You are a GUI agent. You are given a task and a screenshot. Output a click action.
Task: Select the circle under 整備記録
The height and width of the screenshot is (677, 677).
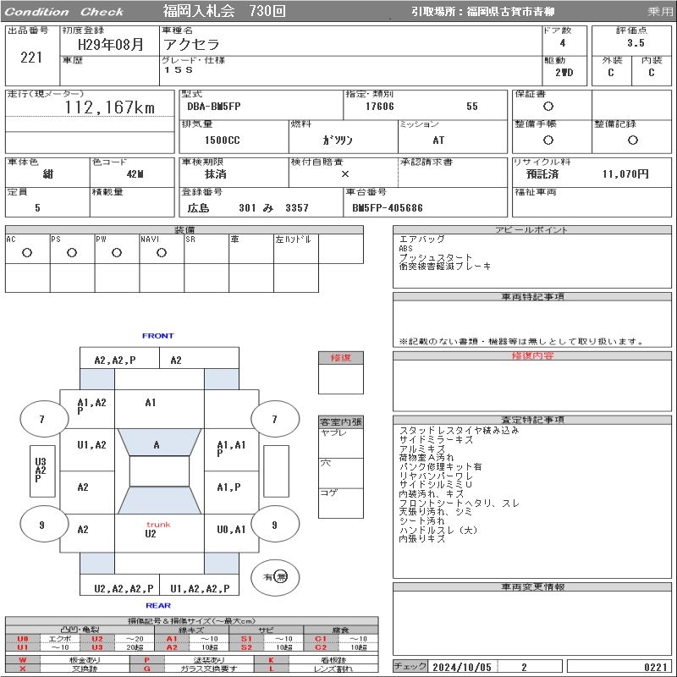(632, 140)
